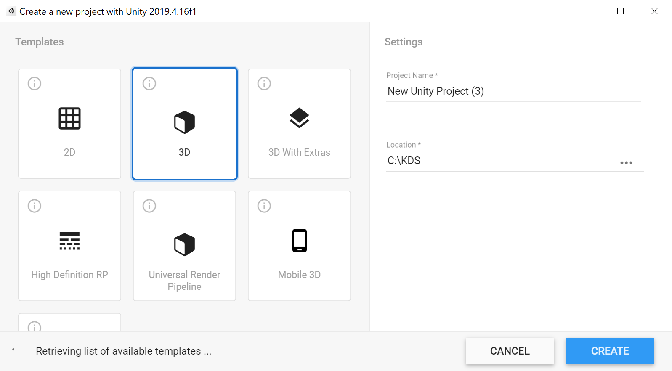The image size is (672, 371).
Task: Click the Mobile 3D label
Action: coord(299,275)
